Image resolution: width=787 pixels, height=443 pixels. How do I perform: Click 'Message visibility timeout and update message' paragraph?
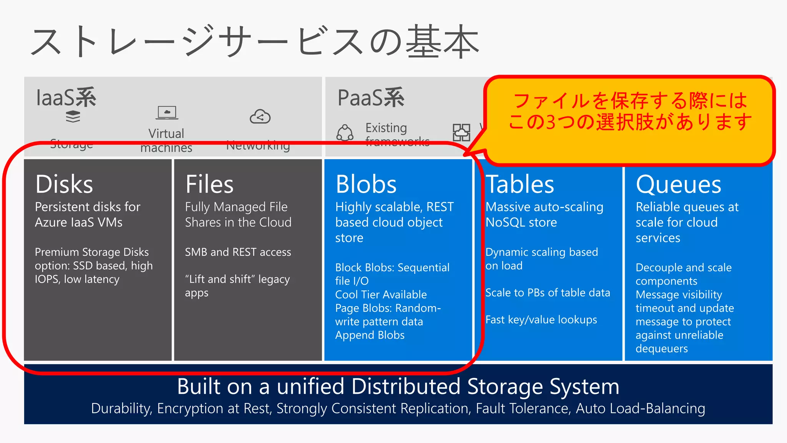tap(685, 321)
